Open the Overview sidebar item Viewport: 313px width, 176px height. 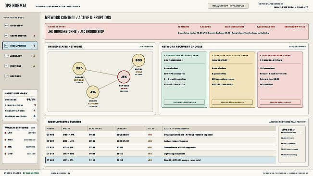pos(20,25)
